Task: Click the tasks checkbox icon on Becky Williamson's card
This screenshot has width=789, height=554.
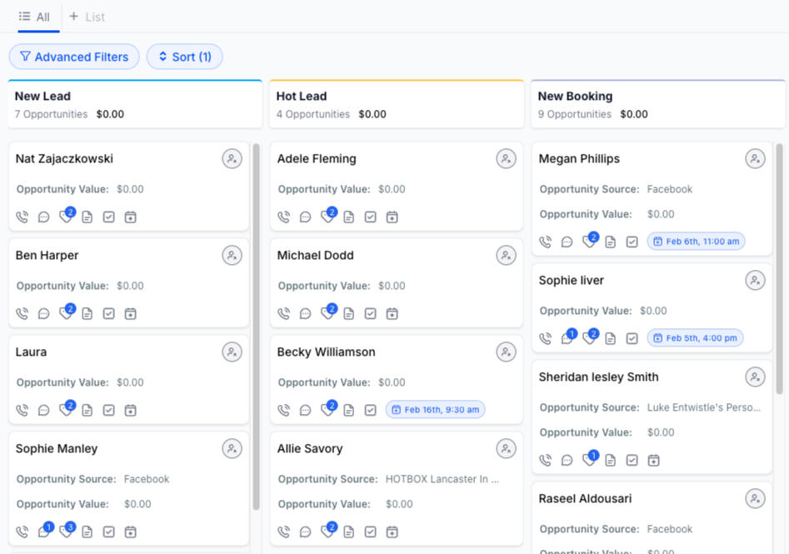Action: tap(371, 411)
